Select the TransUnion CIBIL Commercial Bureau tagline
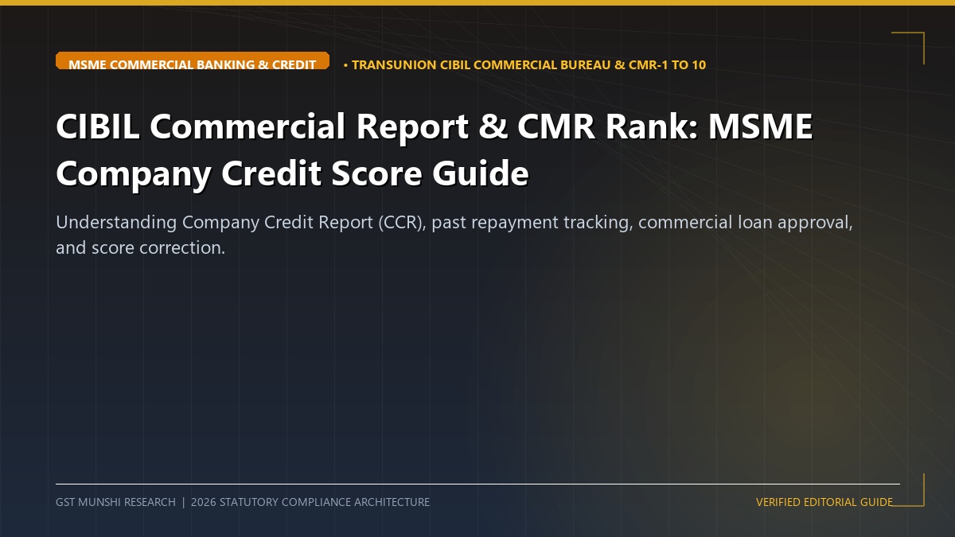The width and height of the screenshot is (955, 537). pos(524,65)
